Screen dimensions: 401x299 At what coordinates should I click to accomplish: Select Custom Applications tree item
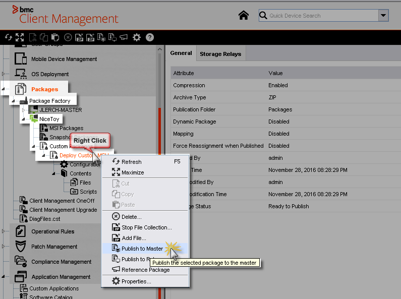point(54,288)
